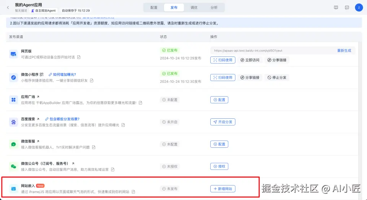Click the 百度搜索 paw icon
Screen dimensions: 367x200
[14, 122]
